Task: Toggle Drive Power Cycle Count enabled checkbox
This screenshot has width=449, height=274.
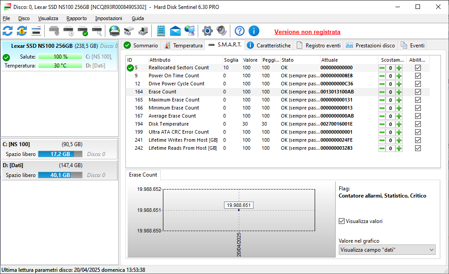Action: point(418,84)
